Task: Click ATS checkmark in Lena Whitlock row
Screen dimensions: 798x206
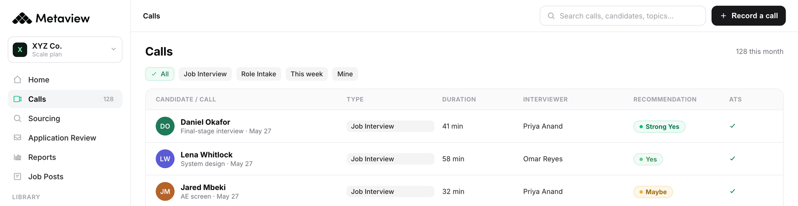Action: pyautogui.click(x=733, y=159)
